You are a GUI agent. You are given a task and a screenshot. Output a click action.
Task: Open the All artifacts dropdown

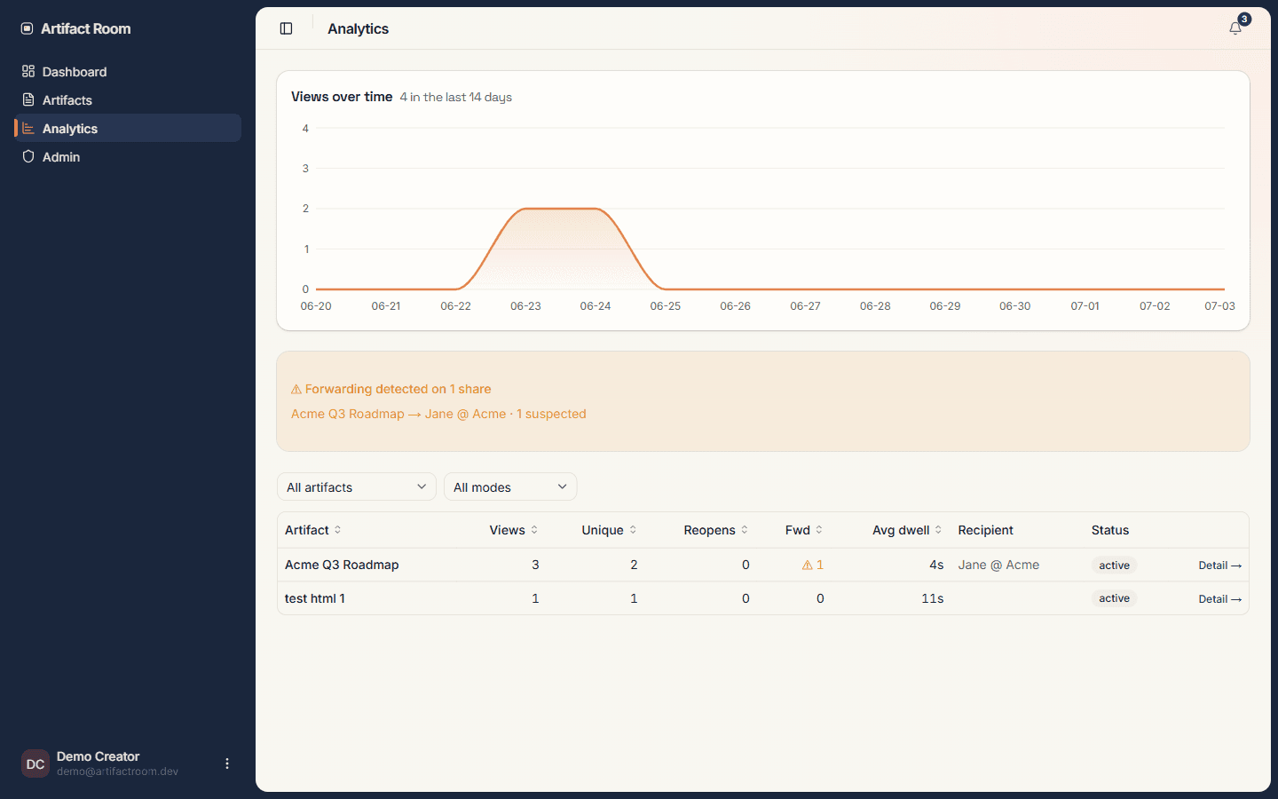point(357,487)
